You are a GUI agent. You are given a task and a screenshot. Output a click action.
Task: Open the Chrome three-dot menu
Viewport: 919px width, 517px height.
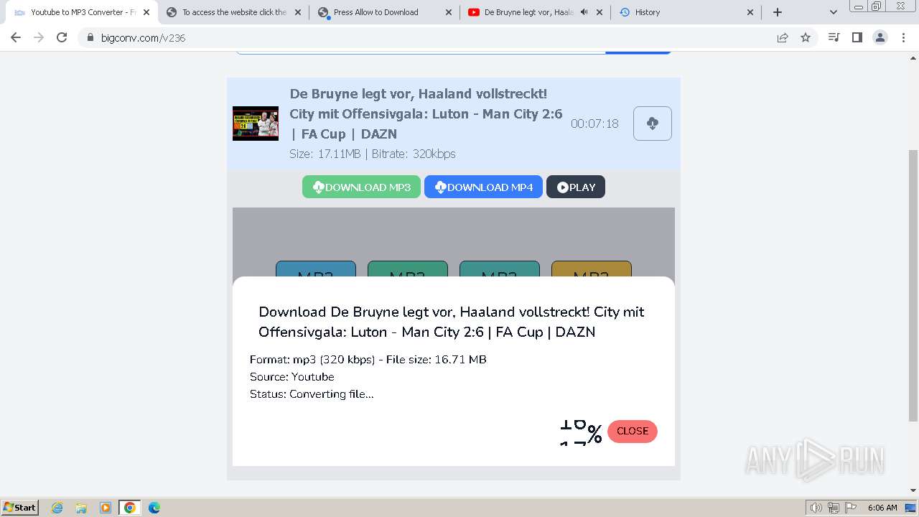click(904, 37)
